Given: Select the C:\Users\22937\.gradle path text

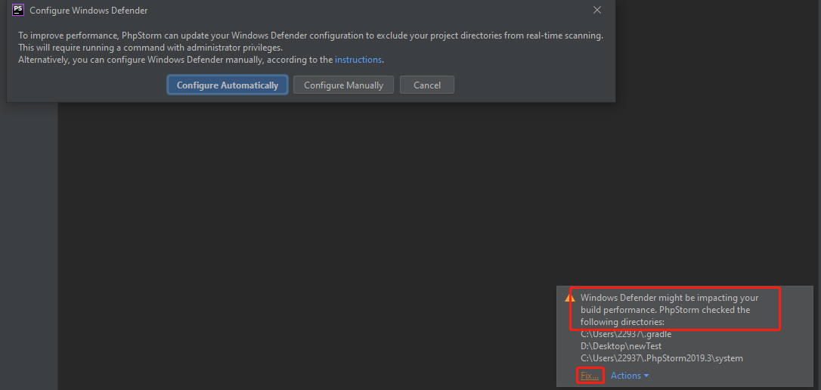Looking at the screenshot, I should pos(626,334).
